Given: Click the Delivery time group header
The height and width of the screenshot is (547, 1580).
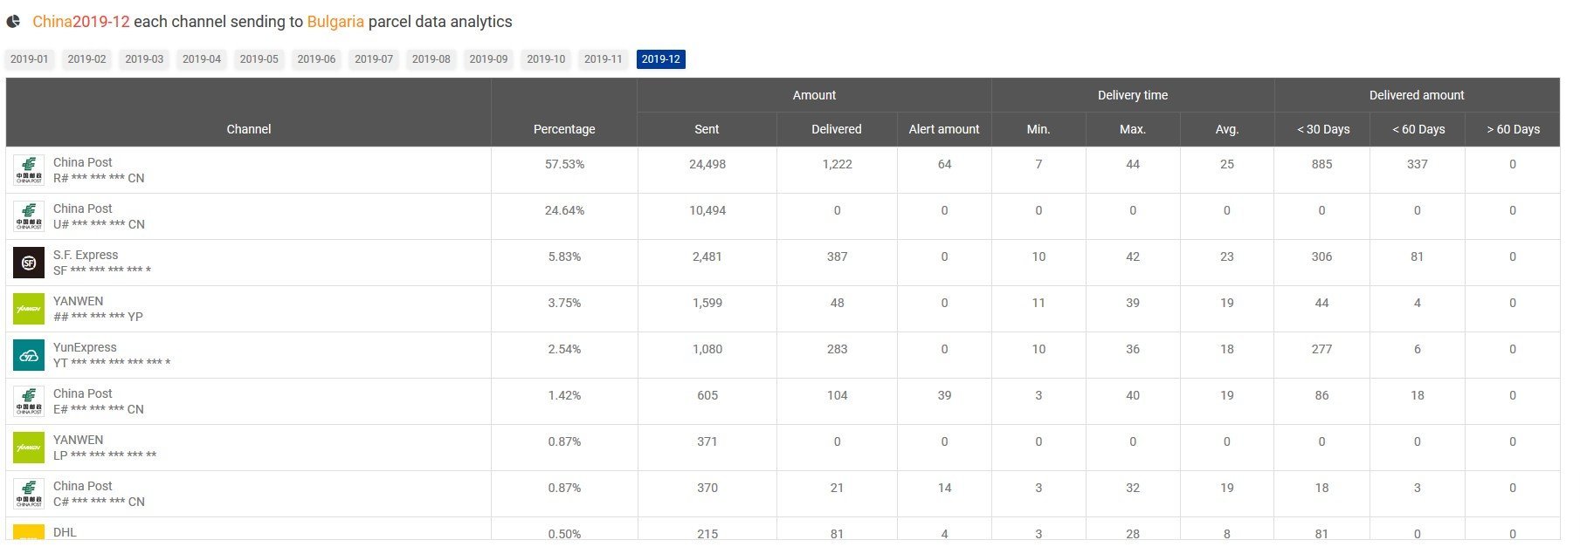Looking at the screenshot, I should pos(1133,95).
